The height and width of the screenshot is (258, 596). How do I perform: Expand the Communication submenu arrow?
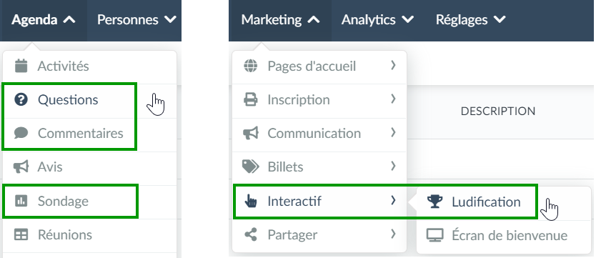tap(394, 133)
